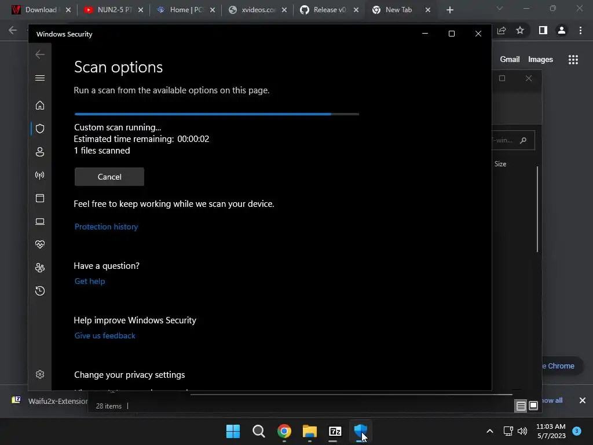
Task: Click the File Explorer search box
Action: click(513, 140)
